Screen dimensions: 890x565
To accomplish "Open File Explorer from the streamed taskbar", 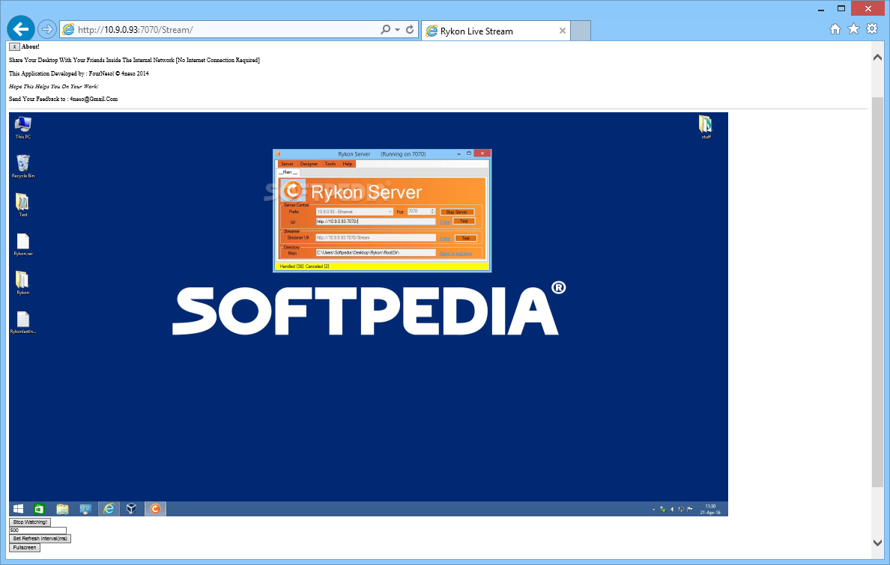I will 62,509.
